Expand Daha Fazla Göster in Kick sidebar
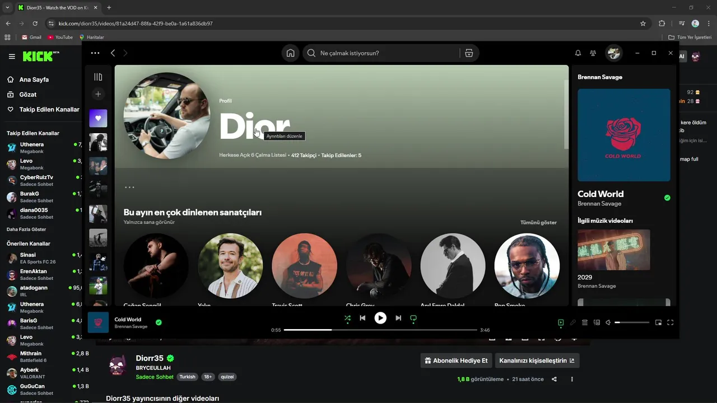This screenshot has height=403, width=717. click(26, 229)
